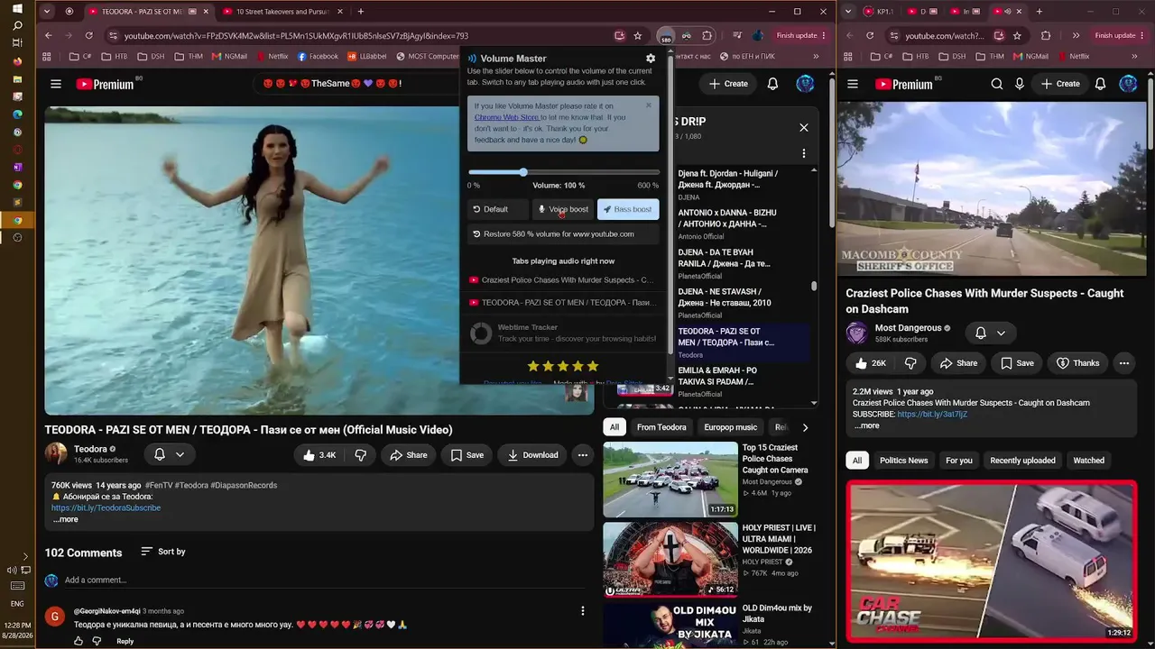Like the TEODORA video
Viewport: 1155px width, 649px height.
(319, 455)
